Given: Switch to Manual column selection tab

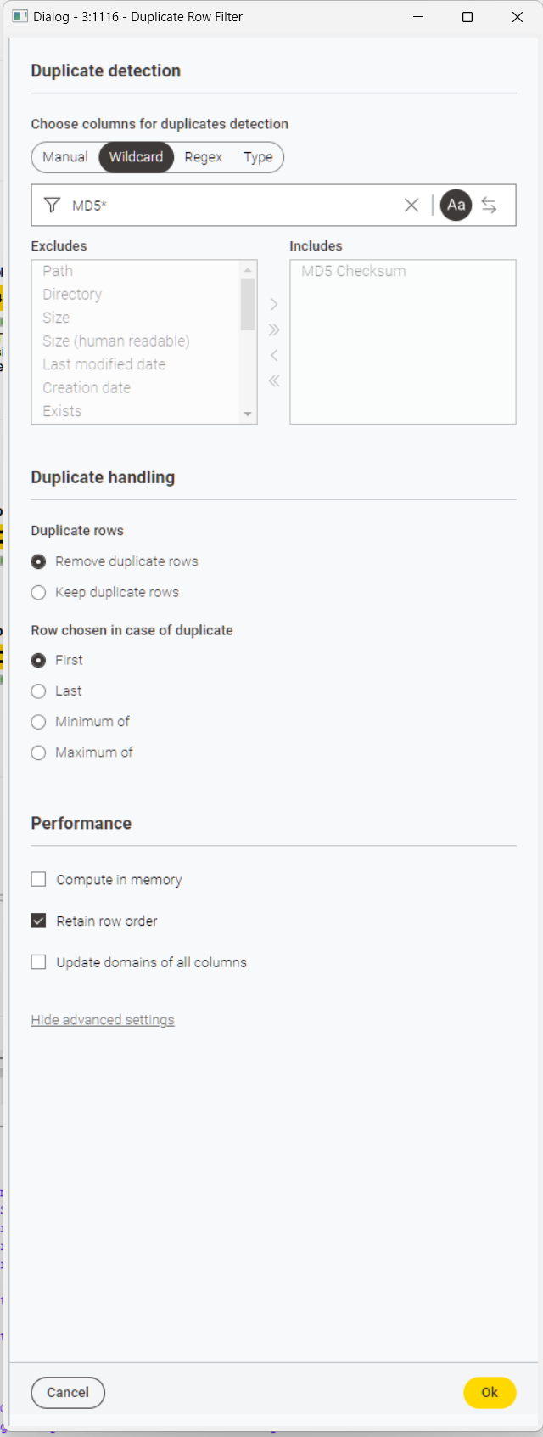Looking at the screenshot, I should pos(65,157).
